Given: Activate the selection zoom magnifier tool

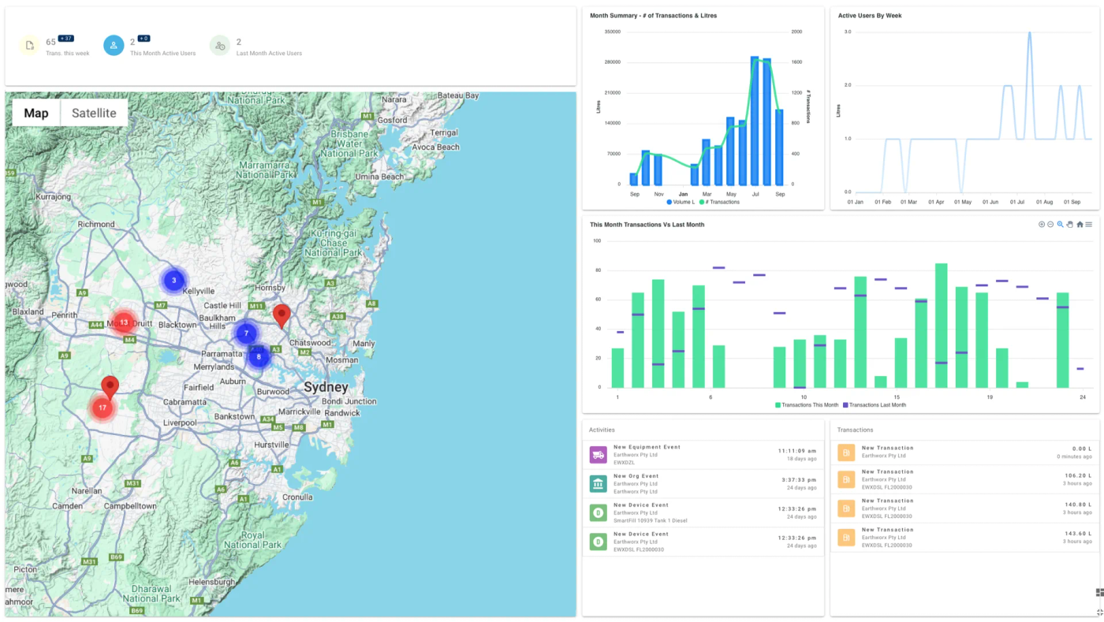Looking at the screenshot, I should pyautogui.click(x=1061, y=225).
